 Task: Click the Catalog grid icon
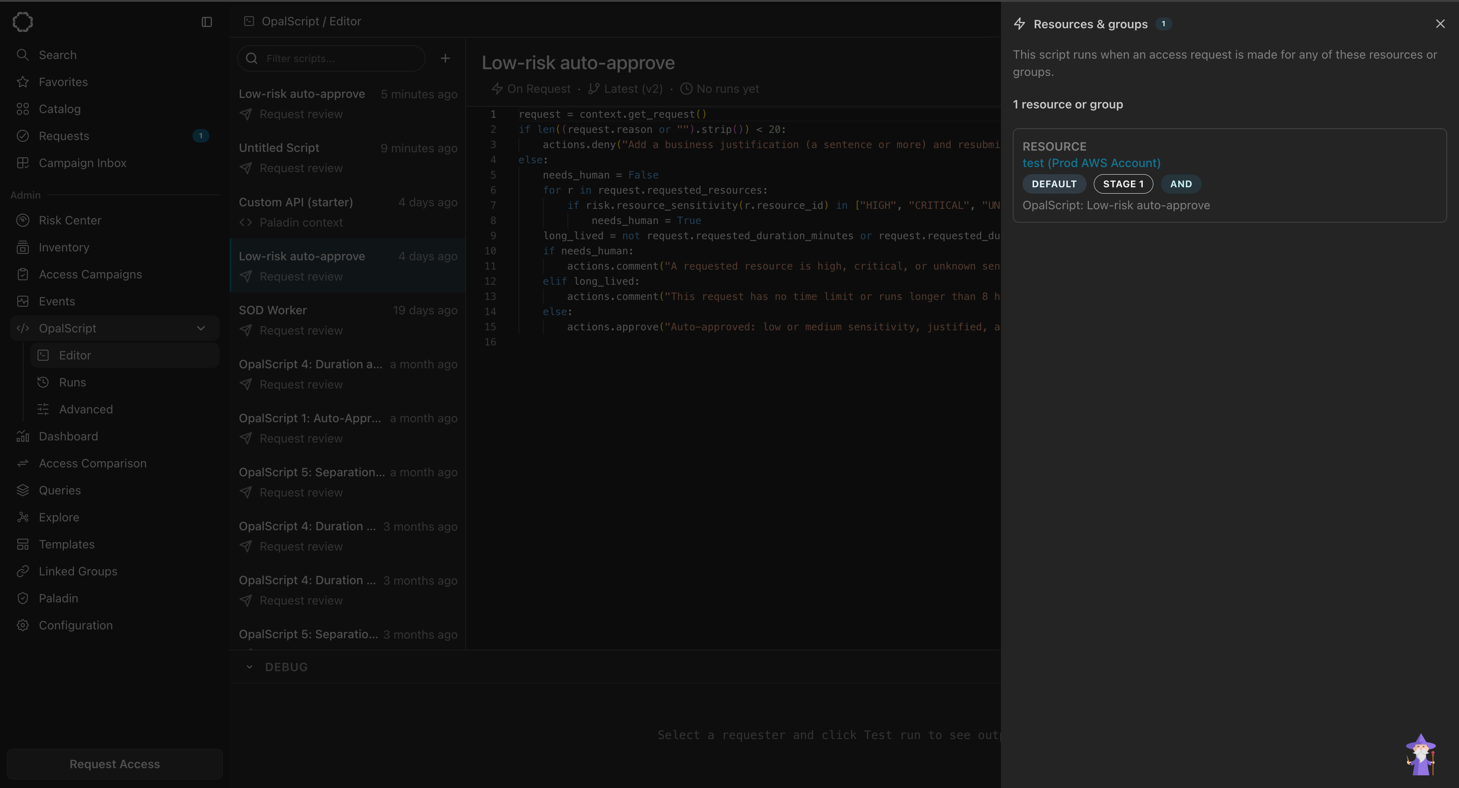click(23, 109)
